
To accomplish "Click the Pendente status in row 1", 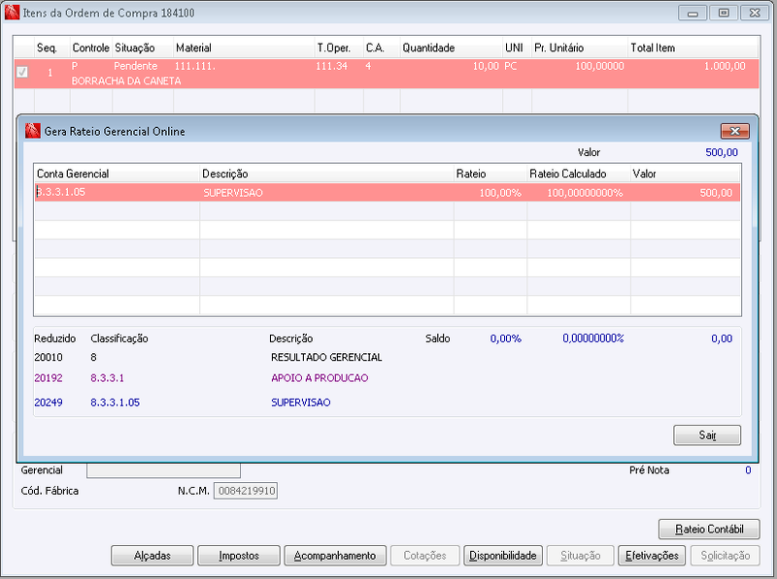I will click(x=135, y=66).
